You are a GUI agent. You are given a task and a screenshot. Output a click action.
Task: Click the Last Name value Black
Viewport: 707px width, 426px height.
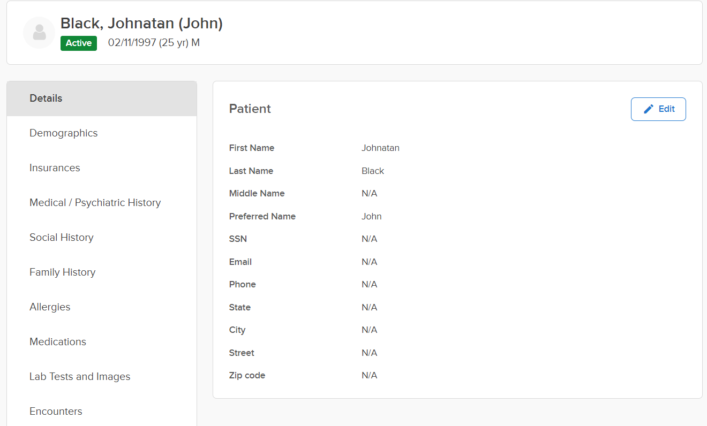pos(373,171)
